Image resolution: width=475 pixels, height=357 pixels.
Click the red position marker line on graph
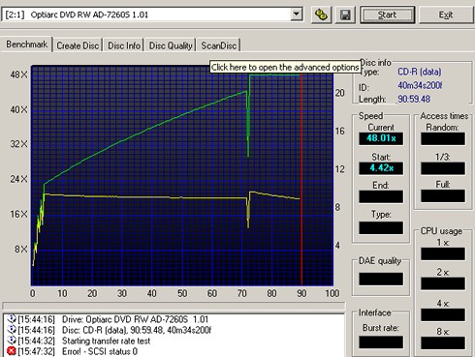(301, 176)
